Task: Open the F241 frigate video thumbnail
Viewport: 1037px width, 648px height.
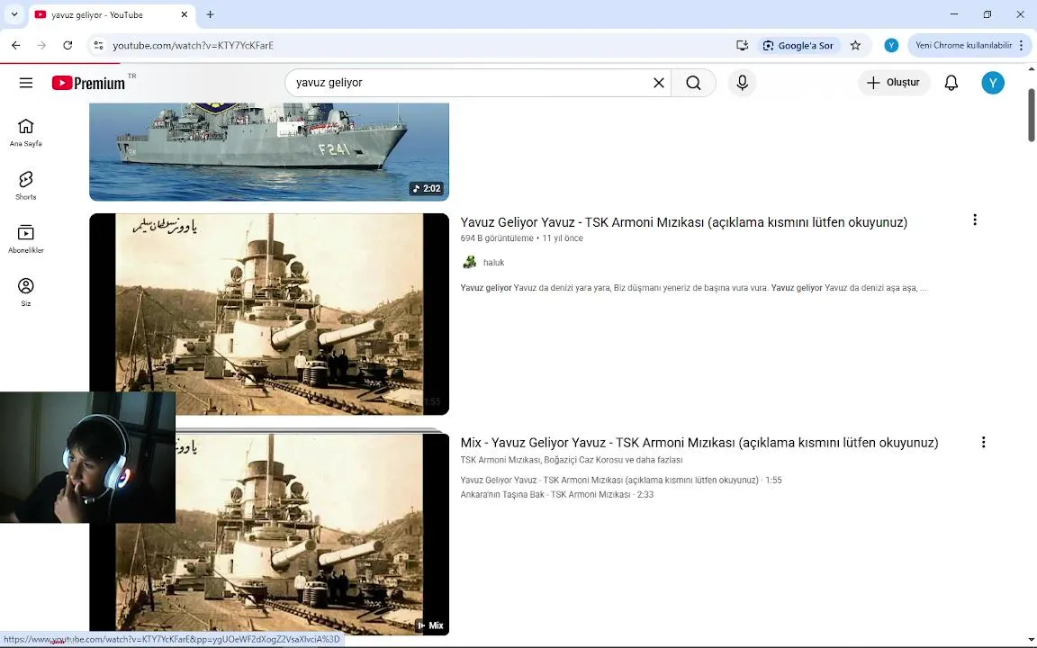Action: pos(269,151)
